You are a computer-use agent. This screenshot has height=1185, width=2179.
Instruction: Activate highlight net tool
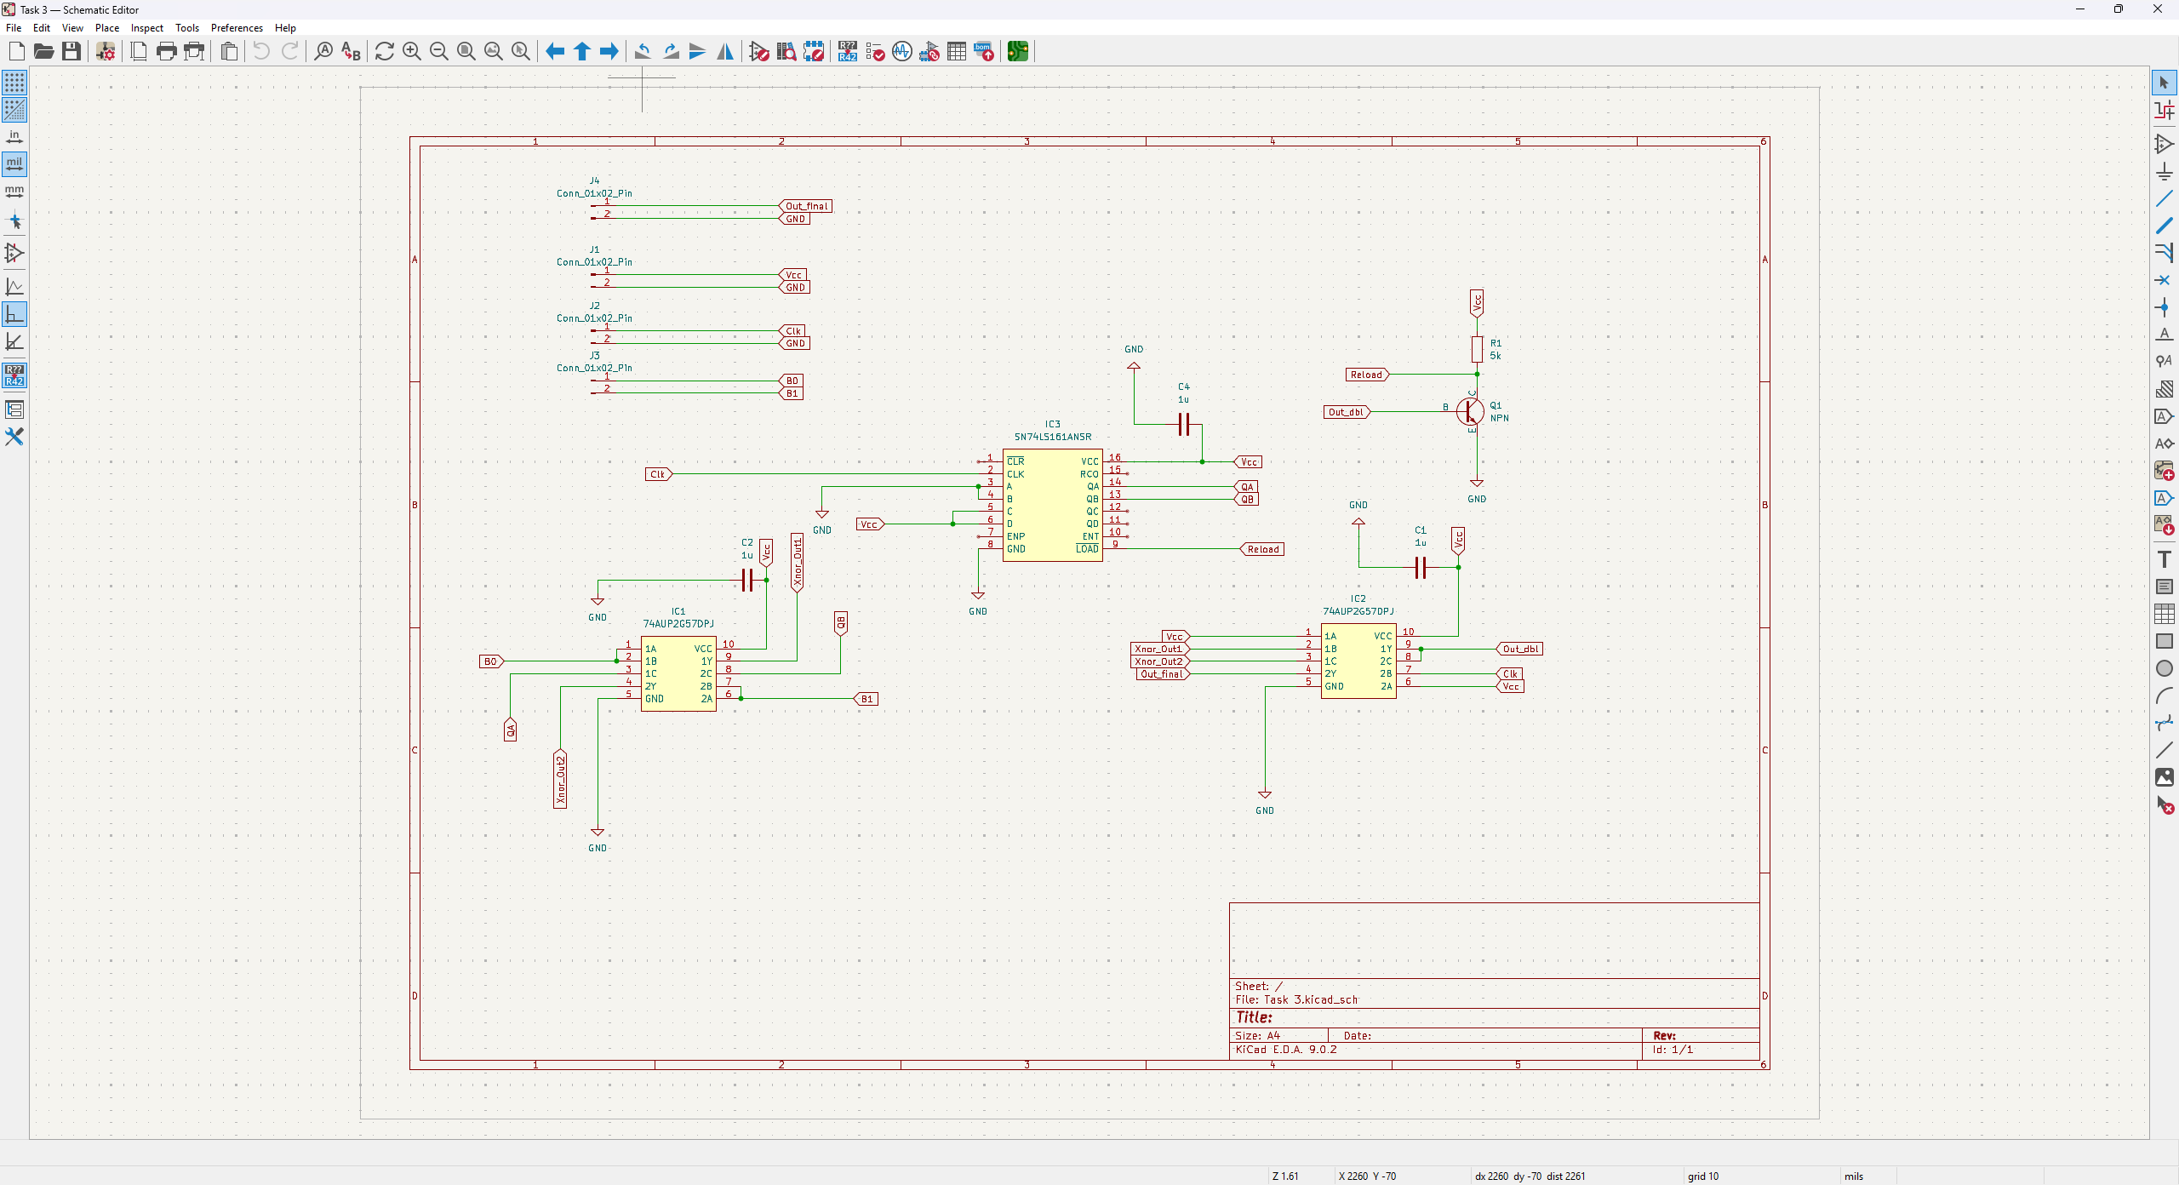tap(2164, 110)
